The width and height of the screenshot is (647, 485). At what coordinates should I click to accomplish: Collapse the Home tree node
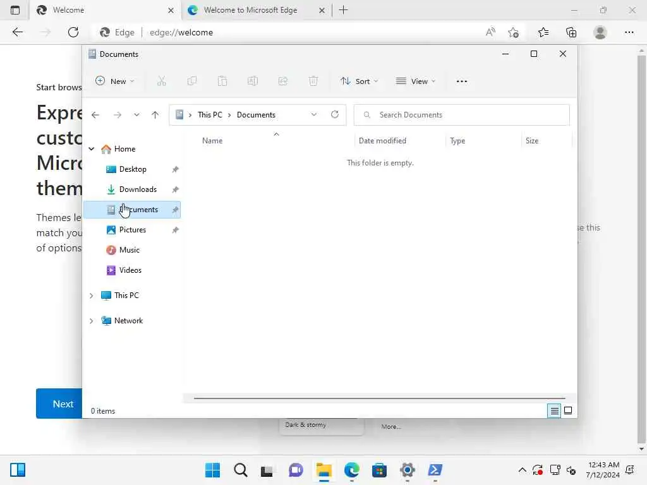pyautogui.click(x=91, y=149)
